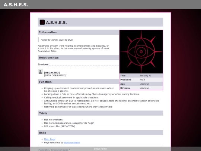Click the 'Security AI' title value
Screen dimensions: 201x151
146,76
